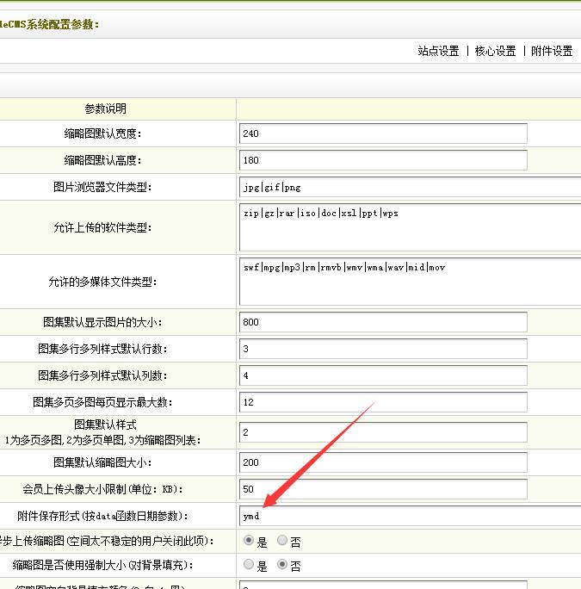581x589 pixels.
Task: Click the 图集默认显示图片的大小 field showing 800
Action: (x=383, y=322)
